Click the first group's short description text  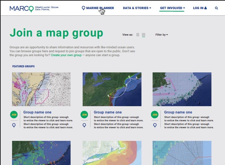coord(48,122)
